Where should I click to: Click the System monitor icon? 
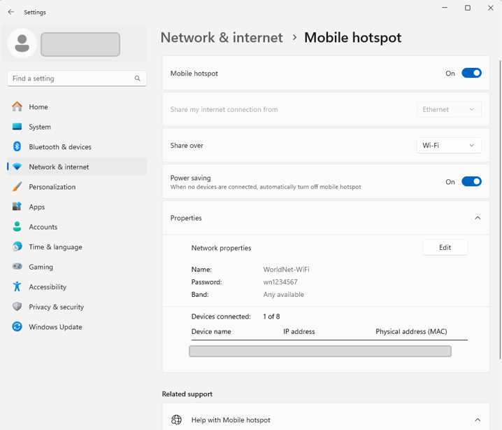click(x=17, y=127)
